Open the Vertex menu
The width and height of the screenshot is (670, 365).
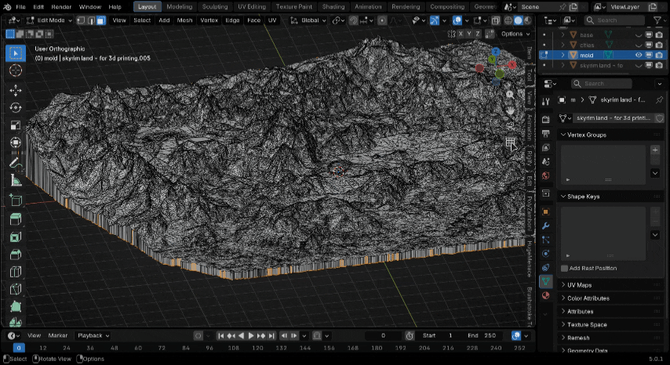point(209,20)
